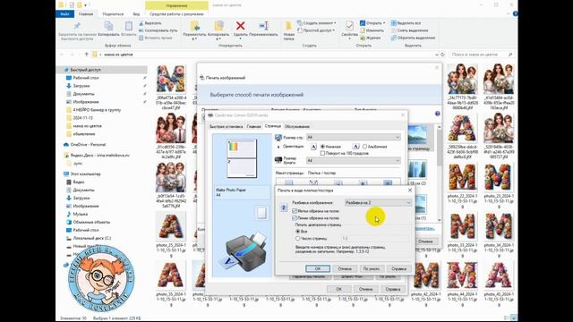Click OK in the tiling/poster dialog
The image size is (573, 322).
pos(318,268)
